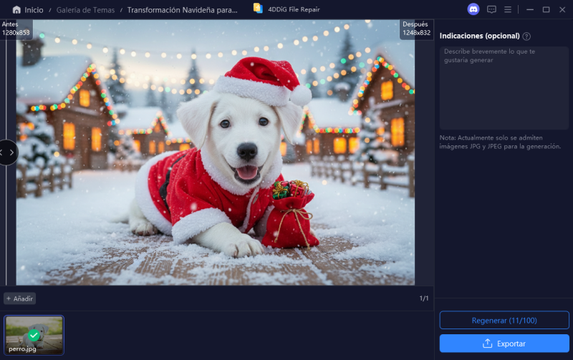
Task: Select the perro.jpg thumbnail
Action: 34,335
